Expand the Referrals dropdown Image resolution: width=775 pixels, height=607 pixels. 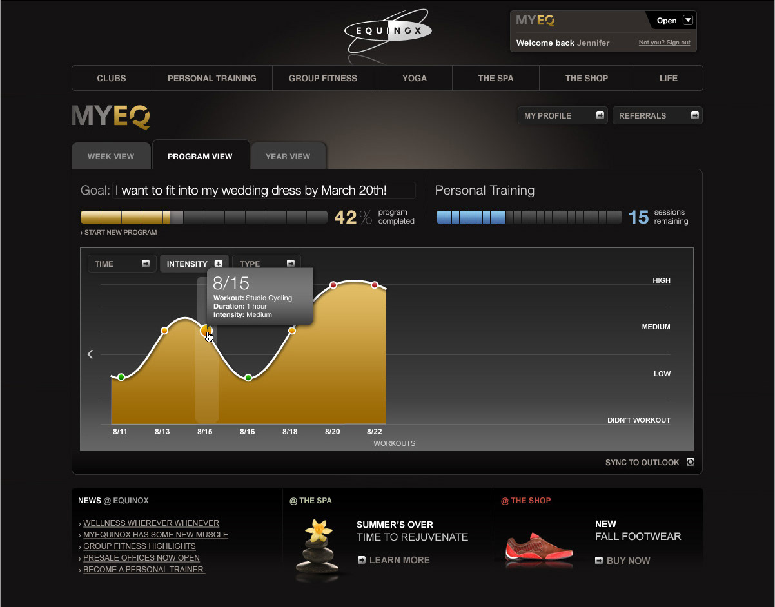click(658, 115)
